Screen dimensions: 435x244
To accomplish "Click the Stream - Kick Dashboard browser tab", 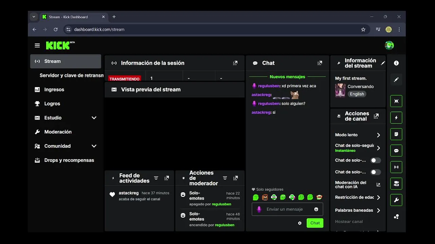I will (x=74, y=17).
